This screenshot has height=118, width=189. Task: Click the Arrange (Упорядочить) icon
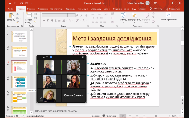point(134,15)
